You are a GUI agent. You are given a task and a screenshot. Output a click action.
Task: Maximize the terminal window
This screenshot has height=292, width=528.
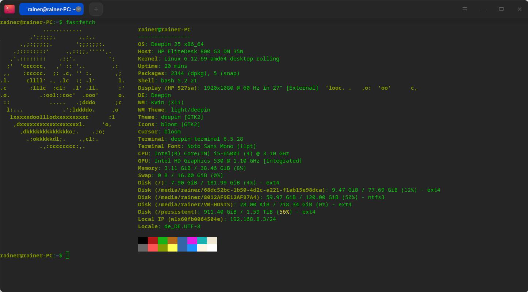(x=501, y=9)
